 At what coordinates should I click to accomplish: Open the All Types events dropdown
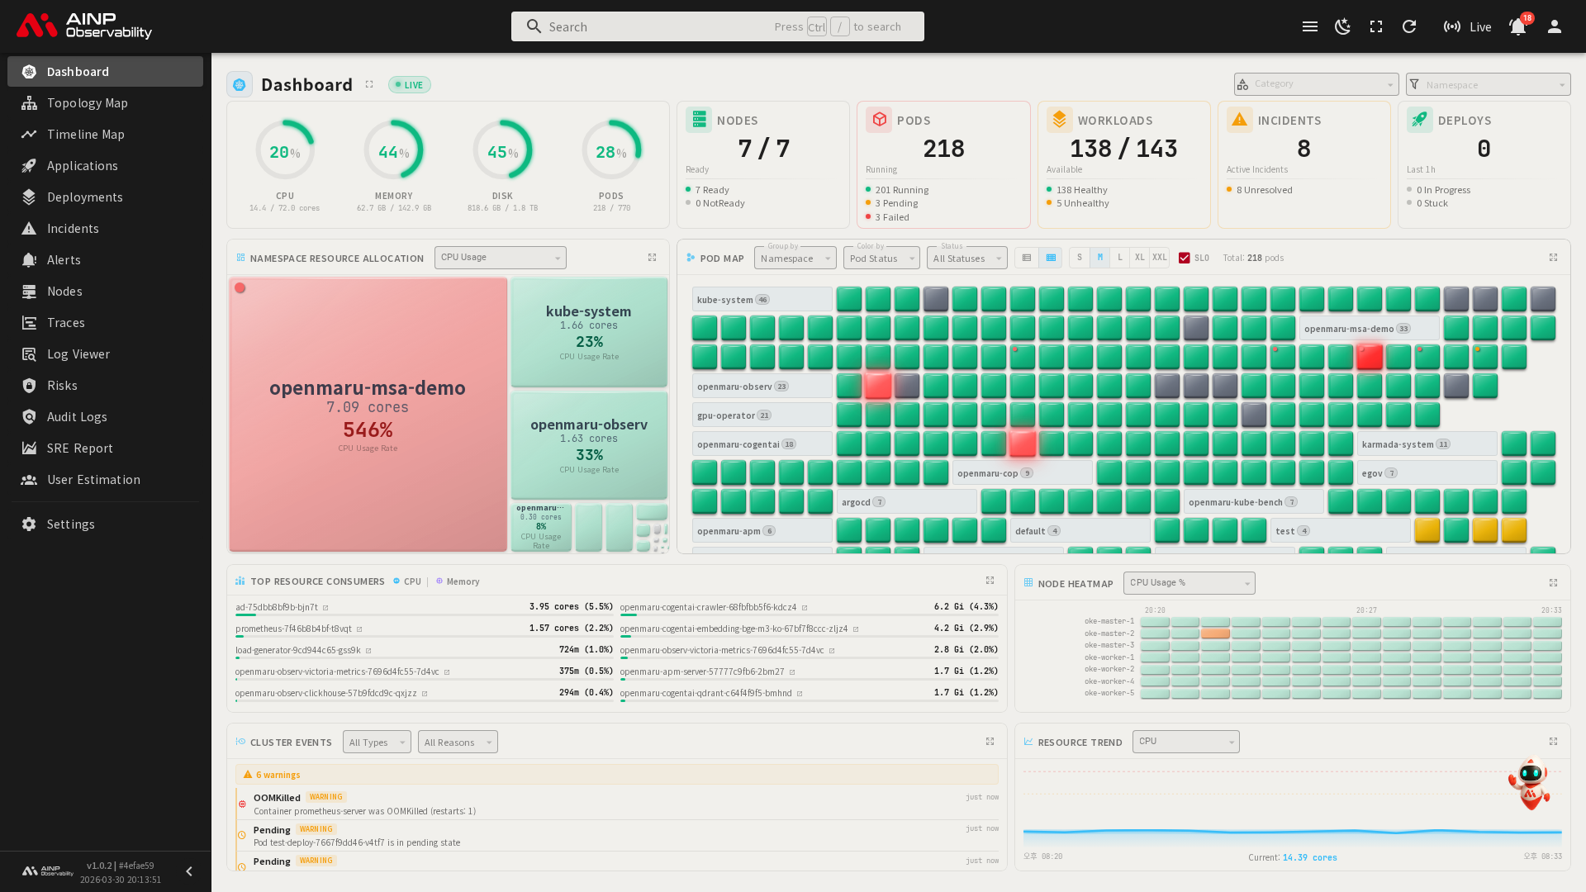click(x=377, y=742)
